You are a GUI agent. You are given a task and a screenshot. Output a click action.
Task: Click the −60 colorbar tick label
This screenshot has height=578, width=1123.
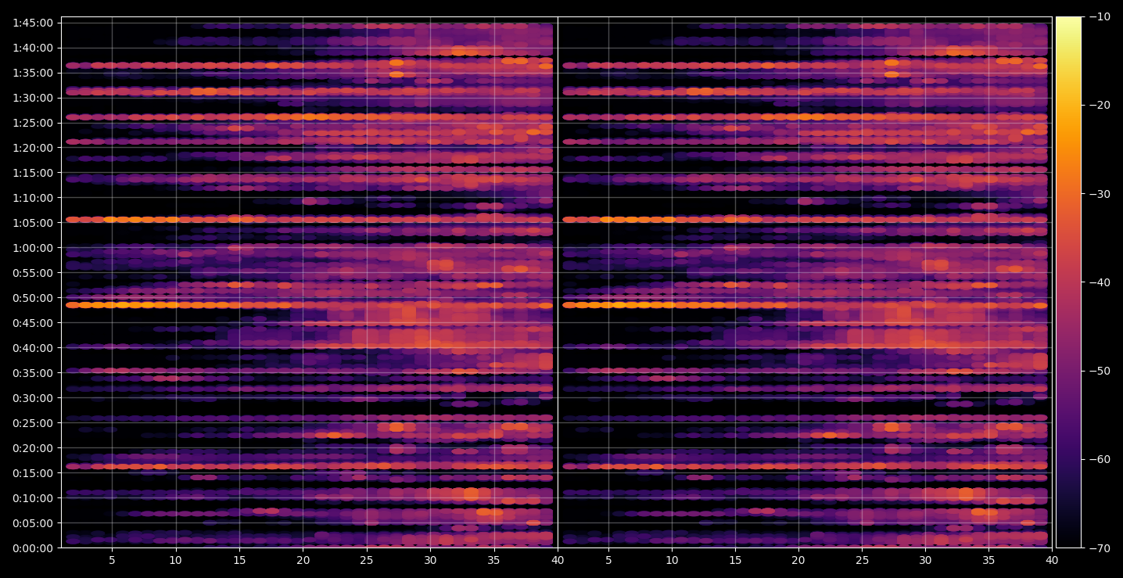coord(1100,459)
